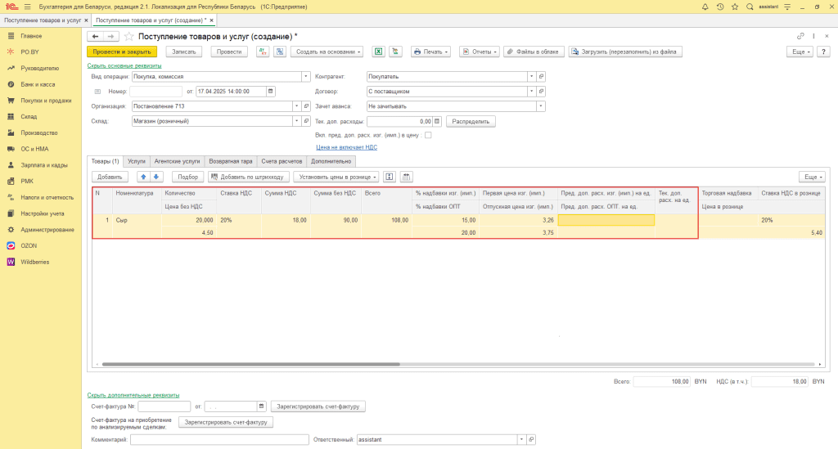Image resolution: width=838 pixels, height=449 pixels.
Task: Open Установить цены в рознице dropdown
Action: coord(335,177)
